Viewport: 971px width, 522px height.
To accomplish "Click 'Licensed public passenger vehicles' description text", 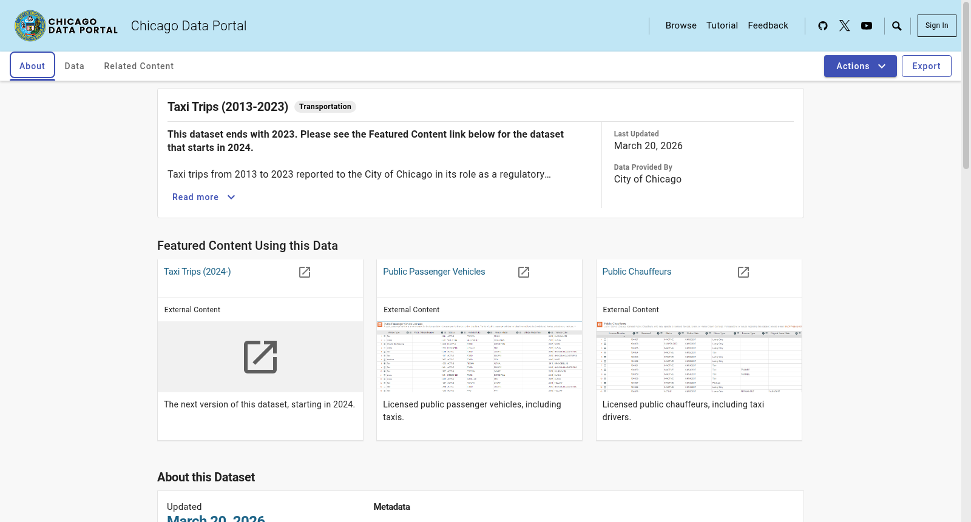I will [x=472, y=410].
